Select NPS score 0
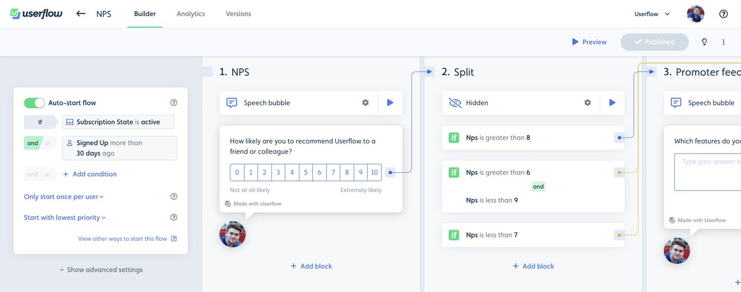Screen dimensions: 741x292 click(237, 172)
